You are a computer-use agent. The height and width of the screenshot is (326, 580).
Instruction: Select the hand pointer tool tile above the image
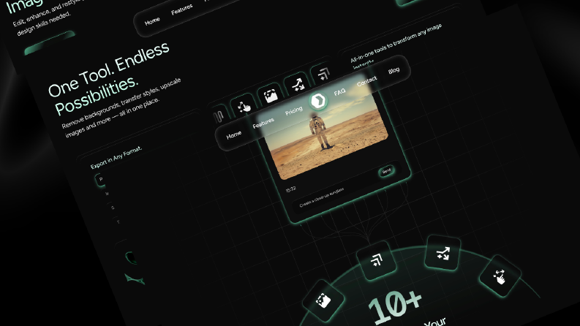pos(243,106)
